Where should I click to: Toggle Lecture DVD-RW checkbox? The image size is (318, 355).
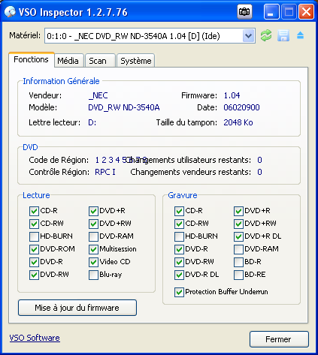[x=34, y=275]
